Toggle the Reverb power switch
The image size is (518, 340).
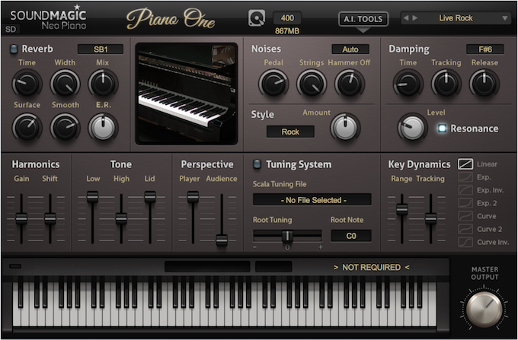14,49
